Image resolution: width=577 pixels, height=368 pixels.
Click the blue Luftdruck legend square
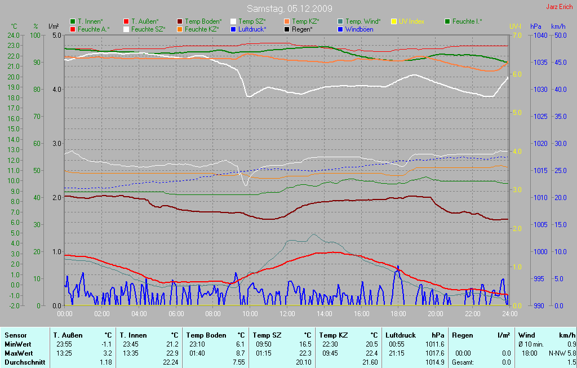tap(233, 29)
